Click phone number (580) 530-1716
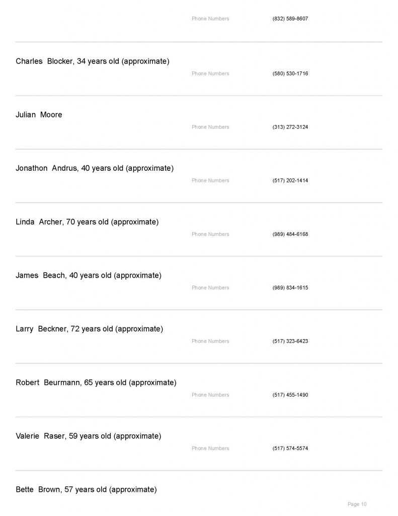Viewport: 398px width, 516px height. tap(290, 74)
